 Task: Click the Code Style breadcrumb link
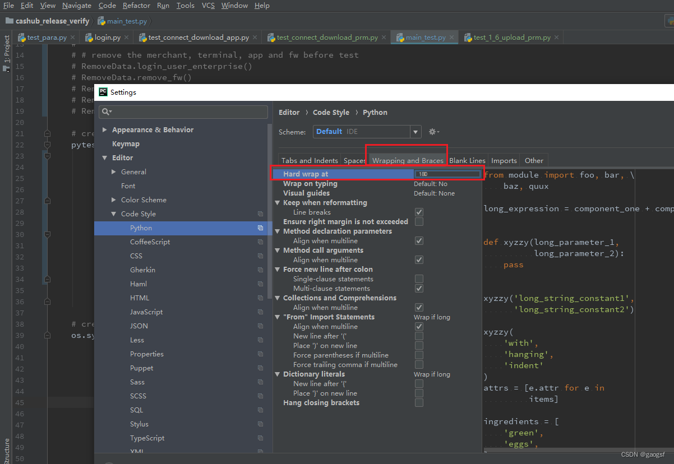click(x=331, y=112)
